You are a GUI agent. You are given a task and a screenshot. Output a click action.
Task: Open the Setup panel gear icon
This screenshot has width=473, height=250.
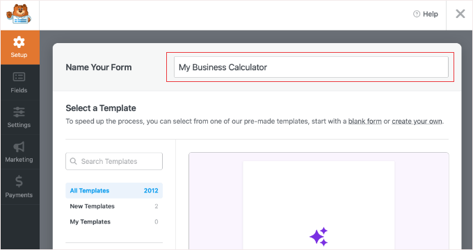19,42
